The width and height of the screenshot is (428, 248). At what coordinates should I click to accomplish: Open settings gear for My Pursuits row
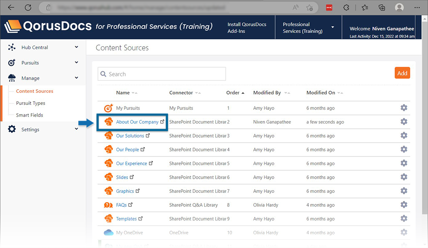click(x=404, y=108)
